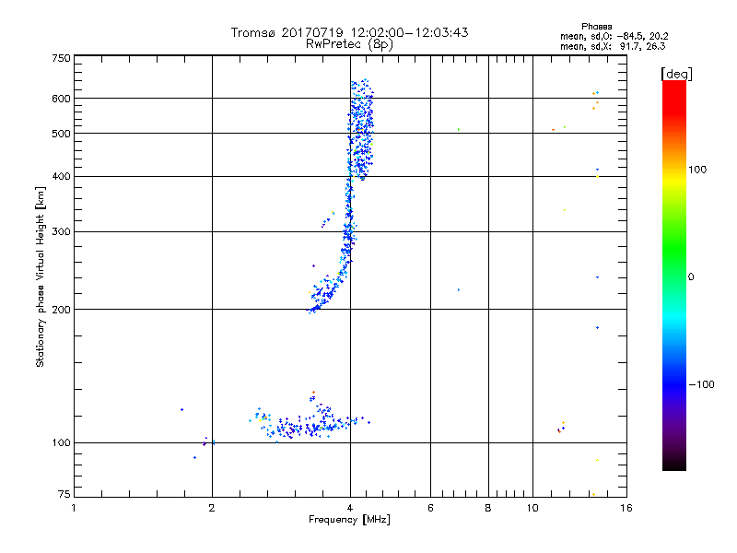Click the 'mean, sd,X: 91.7, 26.3' statistic
737x553 pixels.
click(613, 46)
